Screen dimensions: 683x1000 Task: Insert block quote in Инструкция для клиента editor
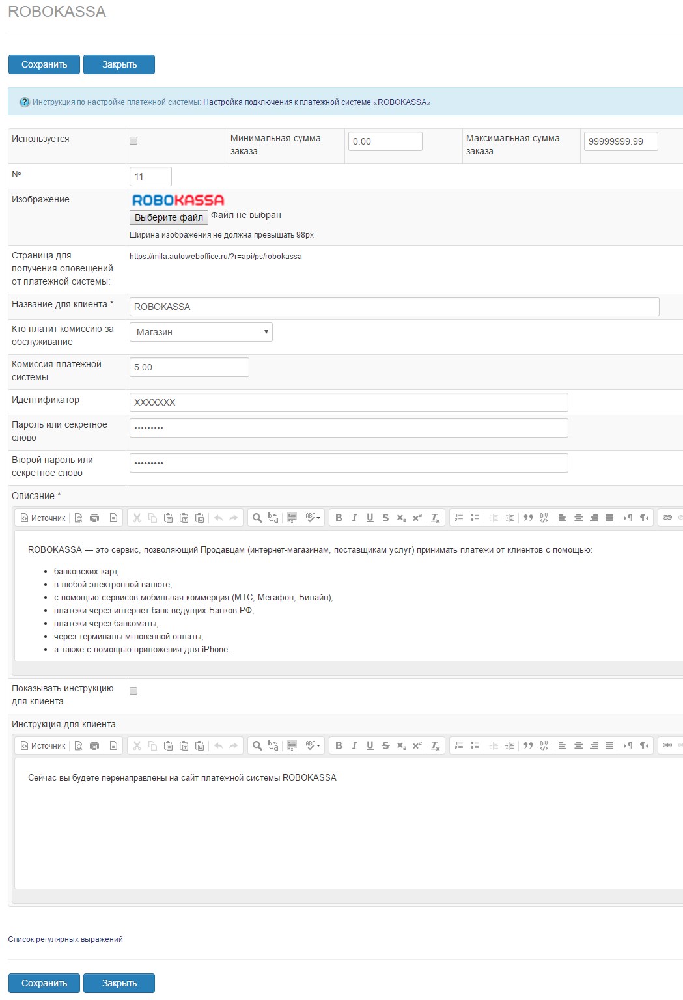tap(528, 745)
